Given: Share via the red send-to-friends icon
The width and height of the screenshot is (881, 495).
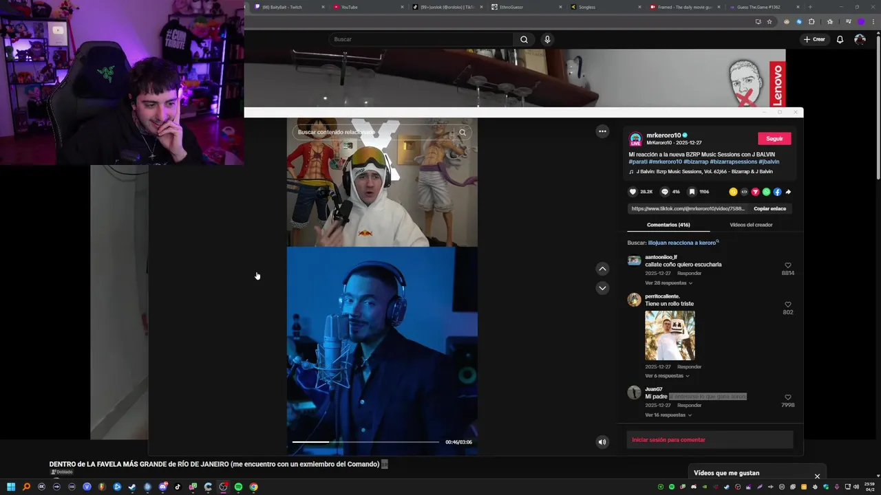Looking at the screenshot, I should [x=755, y=192].
